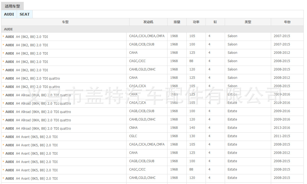Click the 2013-2016 year range
Screen dimensions: 307x184
282,128
